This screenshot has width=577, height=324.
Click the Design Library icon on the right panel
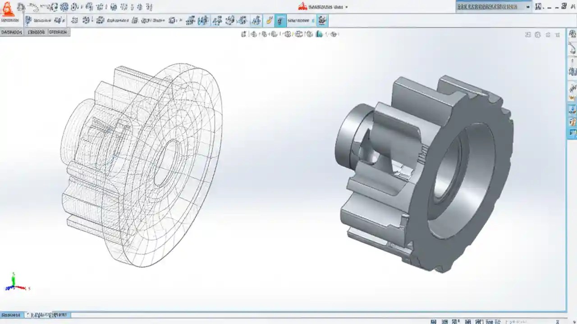[x=572, y=47]
